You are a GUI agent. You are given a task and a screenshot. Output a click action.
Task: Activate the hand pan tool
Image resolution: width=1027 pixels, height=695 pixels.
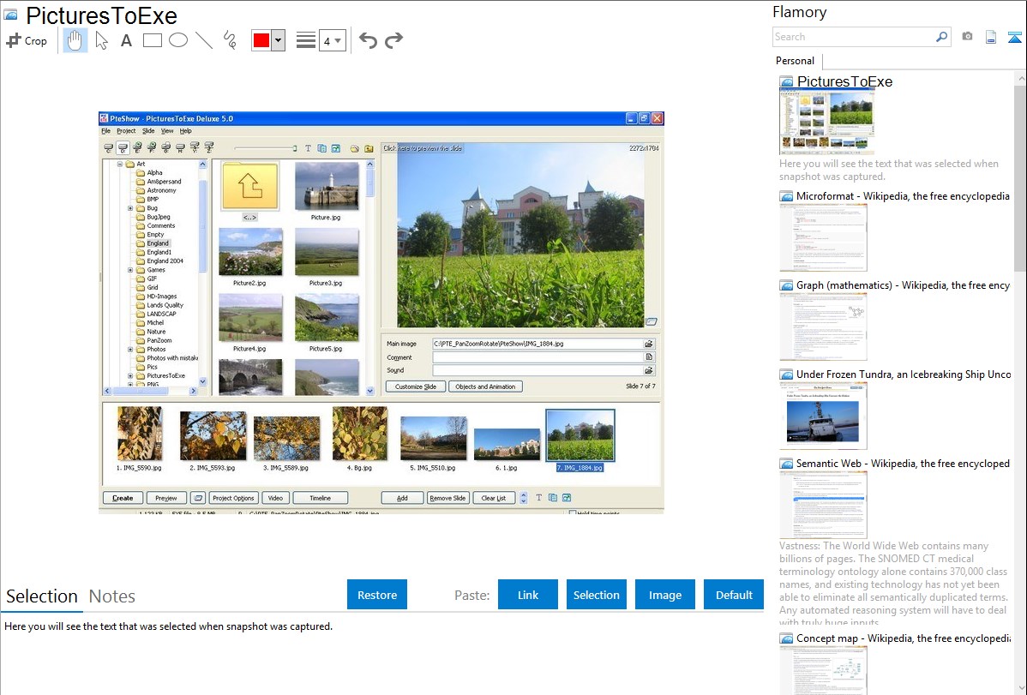pyautogui.click(x=75, y=40)
